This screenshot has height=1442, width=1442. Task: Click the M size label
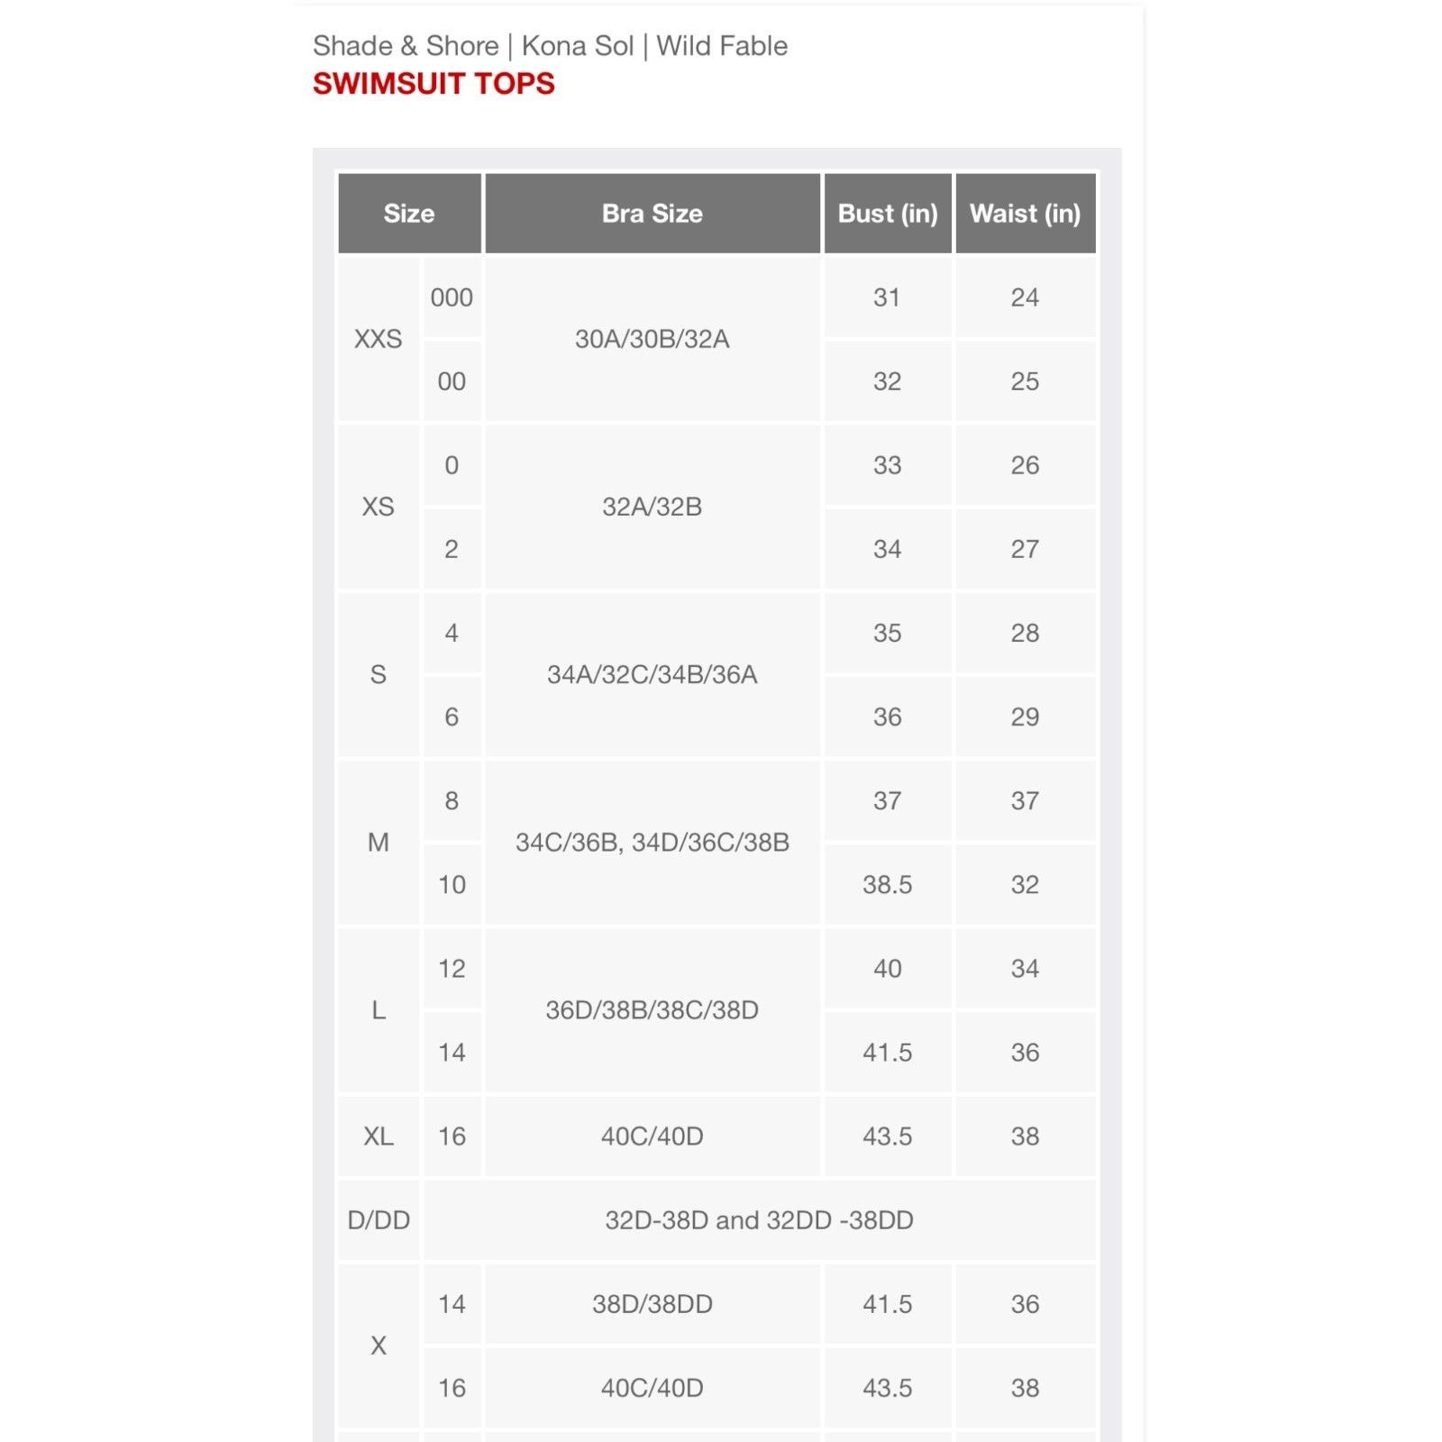click(x=379, y=842)
